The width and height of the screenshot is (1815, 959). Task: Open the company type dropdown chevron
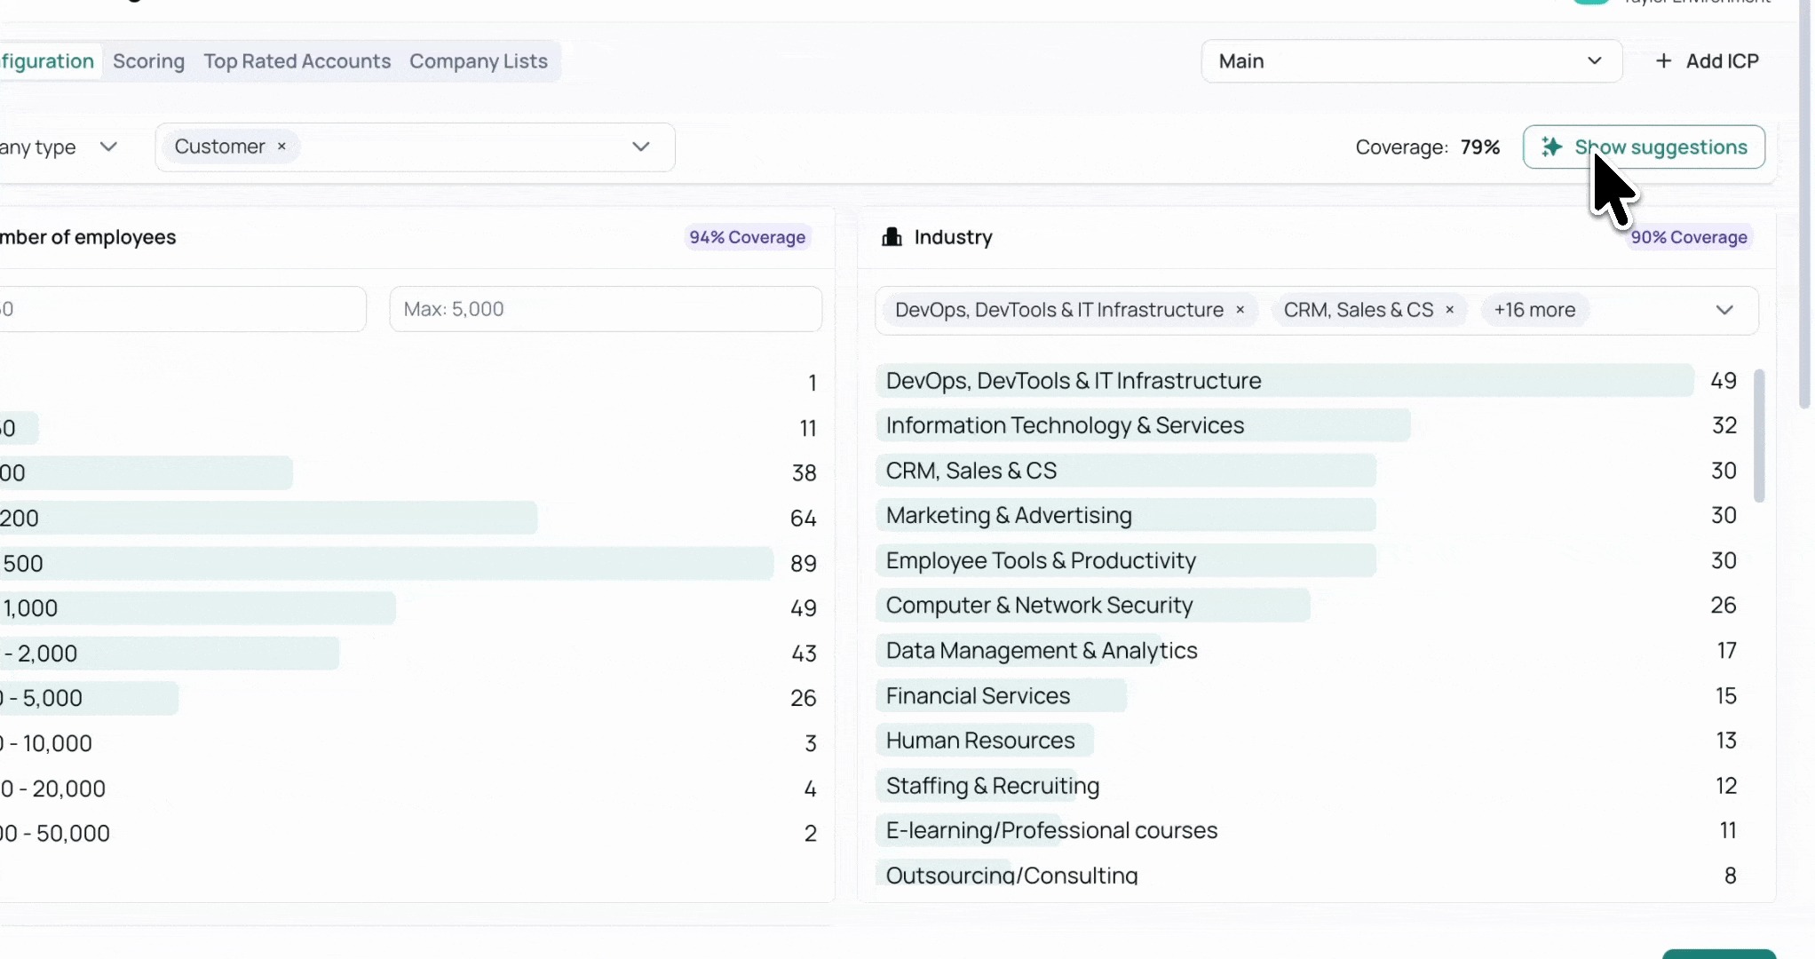pos(108,147)
